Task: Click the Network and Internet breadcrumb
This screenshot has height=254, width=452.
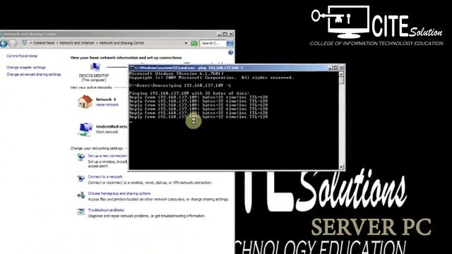Action: [77, 43]
